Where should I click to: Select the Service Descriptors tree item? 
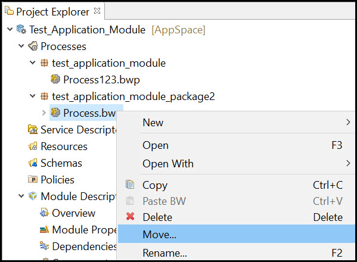(x=78, y=130)
